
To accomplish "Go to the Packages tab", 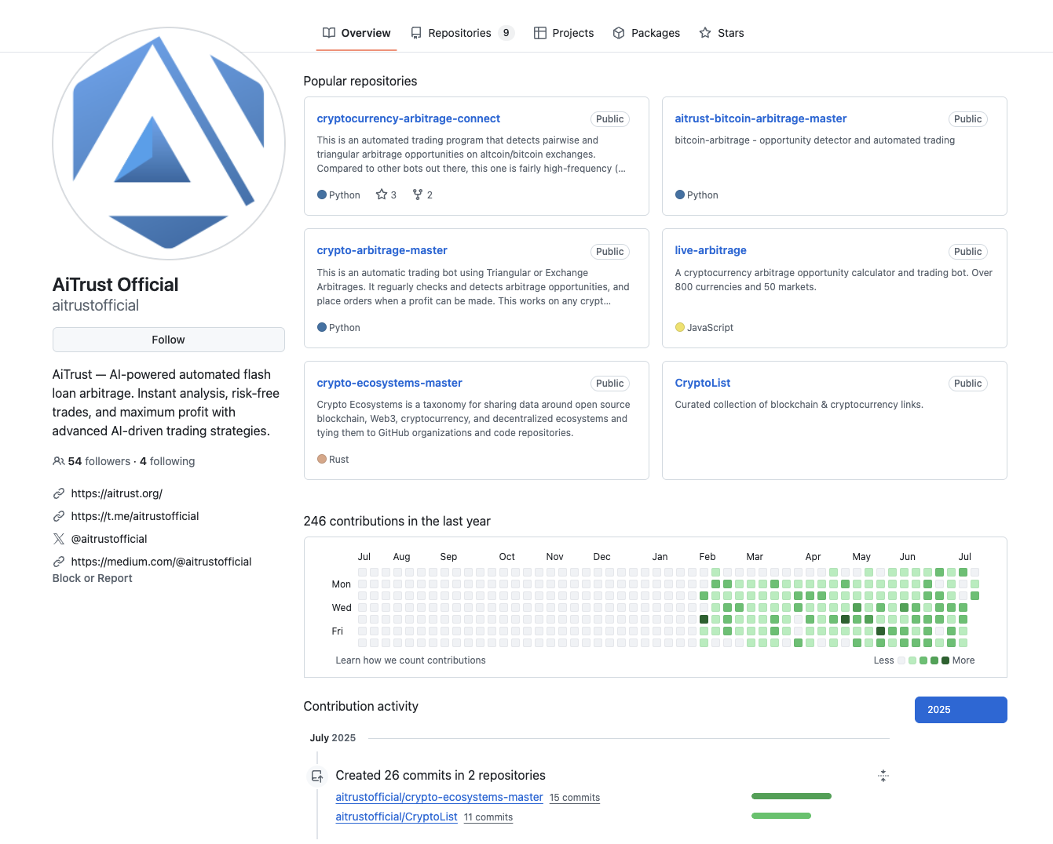I will tap(646, 33).
